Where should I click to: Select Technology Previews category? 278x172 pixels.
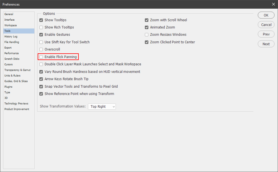point(16,104)
